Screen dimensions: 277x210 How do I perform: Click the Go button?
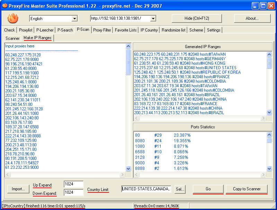(x=208, y=189)
